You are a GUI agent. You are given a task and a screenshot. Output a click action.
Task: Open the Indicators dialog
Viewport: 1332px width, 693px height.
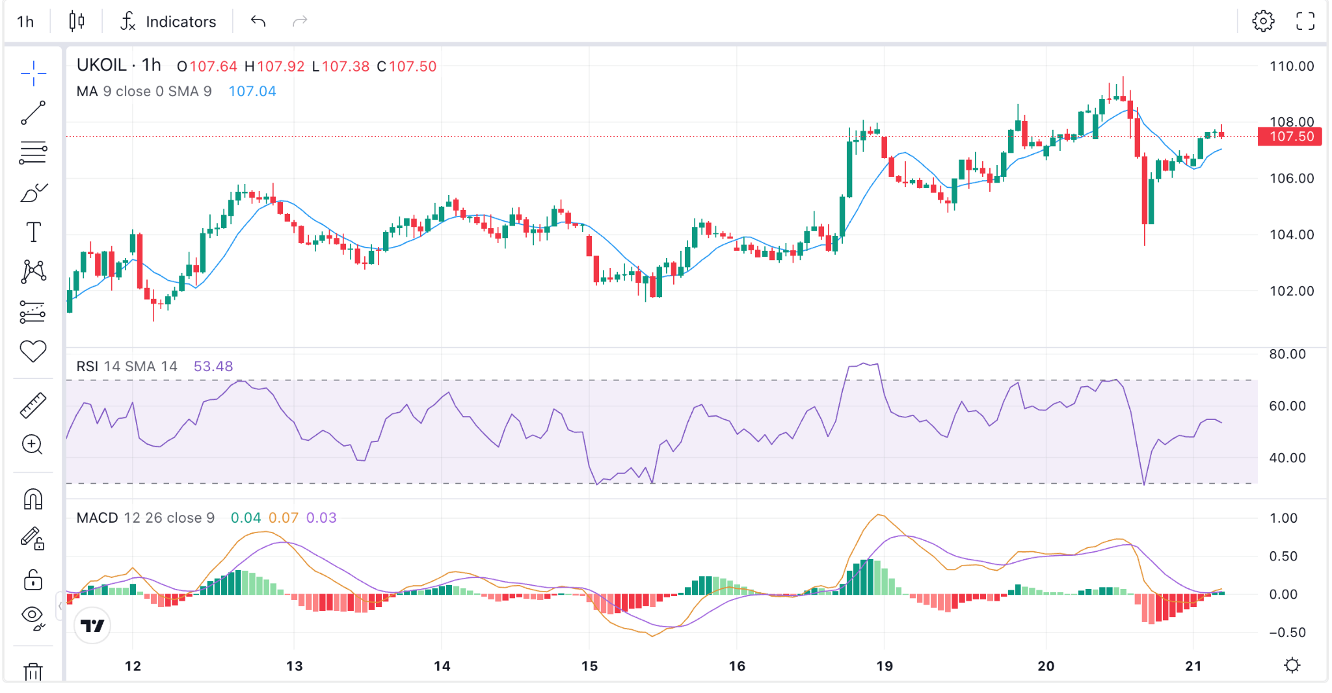[168, 21]
